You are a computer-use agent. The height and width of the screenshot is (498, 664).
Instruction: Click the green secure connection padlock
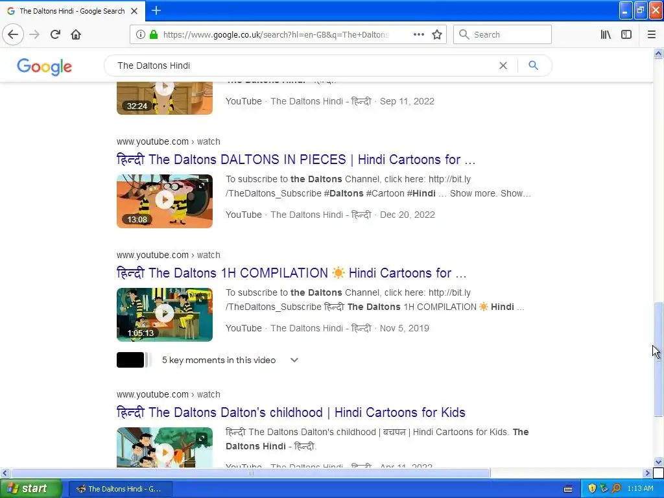[x=153, y=35]
